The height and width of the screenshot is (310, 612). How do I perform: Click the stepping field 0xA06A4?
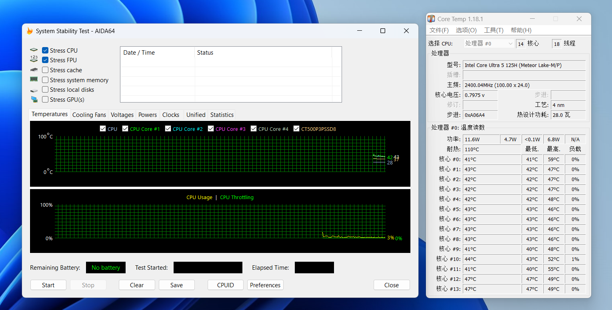(480, 115)
